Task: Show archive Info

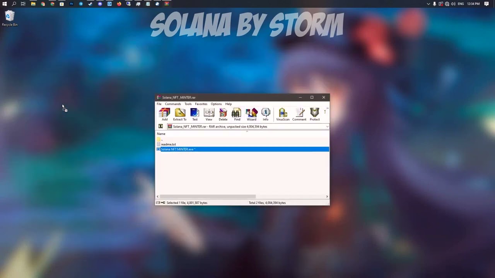Action: [266, 114]
